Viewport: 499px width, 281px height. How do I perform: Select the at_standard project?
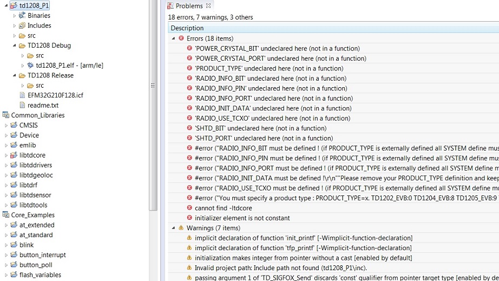coord(36,235)
